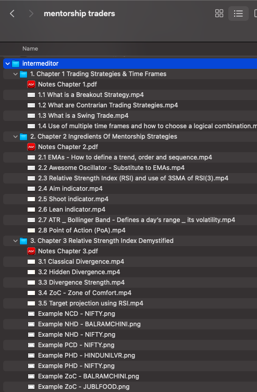Select 3.4 ZoC - Zone of Comfort.mp4
Image resolution: width=257 pixels, height=392 pixels.
(130, 293)
